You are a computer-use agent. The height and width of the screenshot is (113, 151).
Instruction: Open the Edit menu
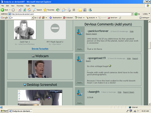point(7,6)
